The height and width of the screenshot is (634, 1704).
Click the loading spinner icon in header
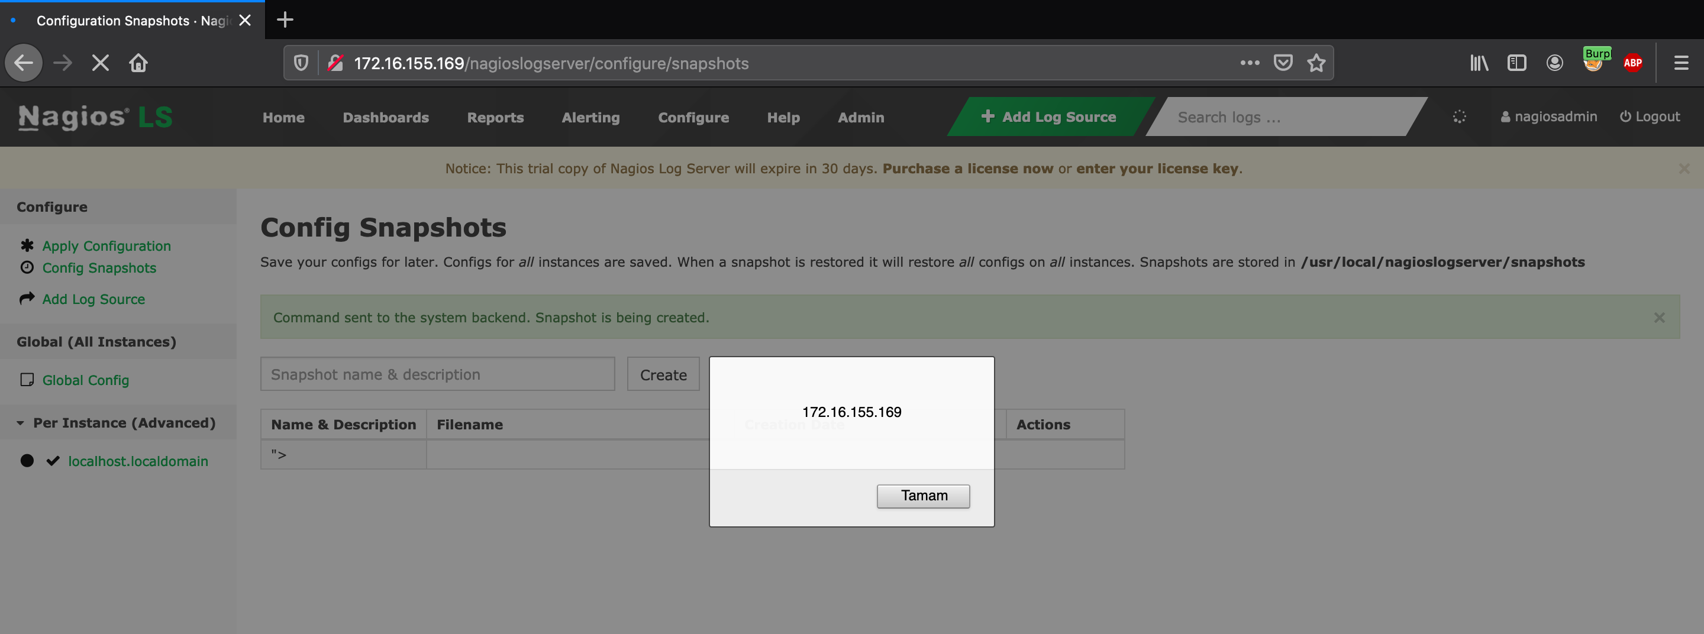(1459, 117)
